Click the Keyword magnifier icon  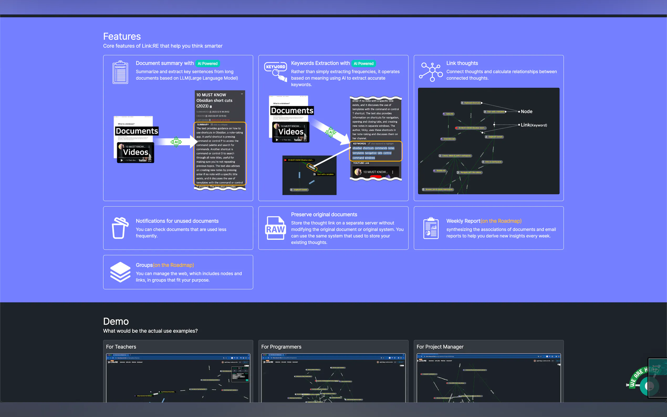coord(275,71)
